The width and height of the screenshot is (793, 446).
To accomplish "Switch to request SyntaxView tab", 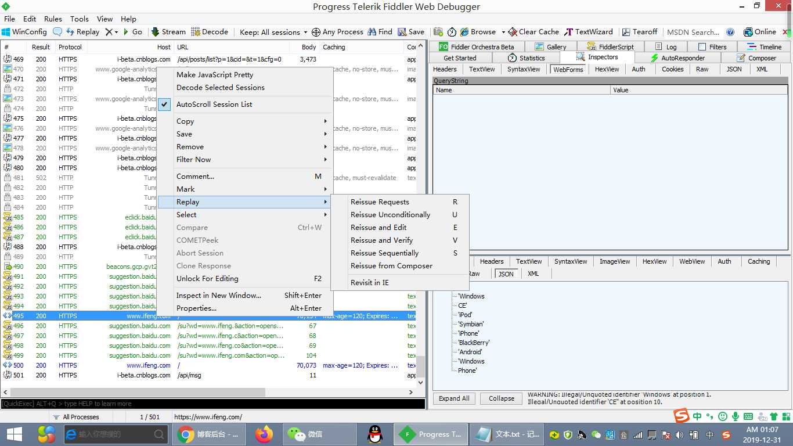I will (x=524, y=69).
